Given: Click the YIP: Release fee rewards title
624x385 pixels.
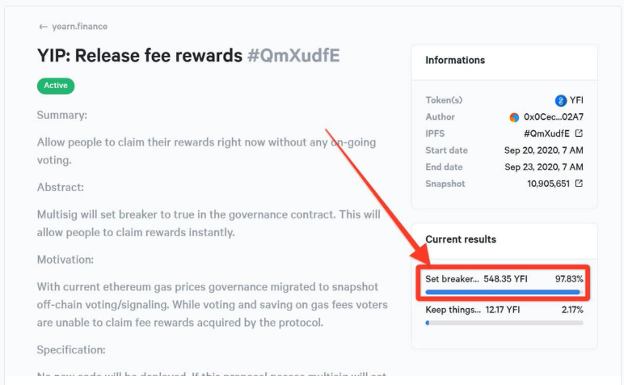Looking at the screenshot, I should 140,56.
